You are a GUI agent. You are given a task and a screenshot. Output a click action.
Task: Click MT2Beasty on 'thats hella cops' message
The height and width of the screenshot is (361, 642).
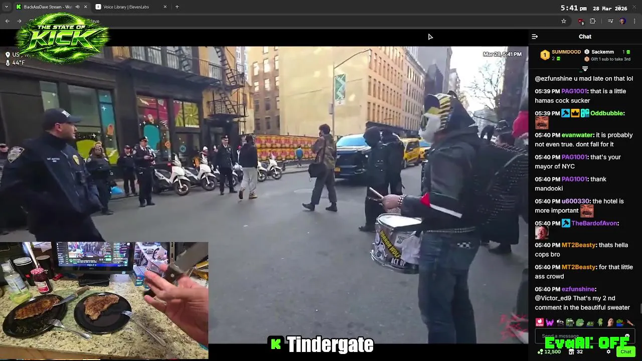click(x=578, y=245)
